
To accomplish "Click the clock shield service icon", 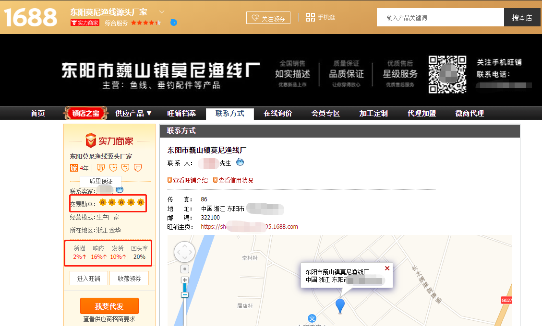I will (113, 167).
